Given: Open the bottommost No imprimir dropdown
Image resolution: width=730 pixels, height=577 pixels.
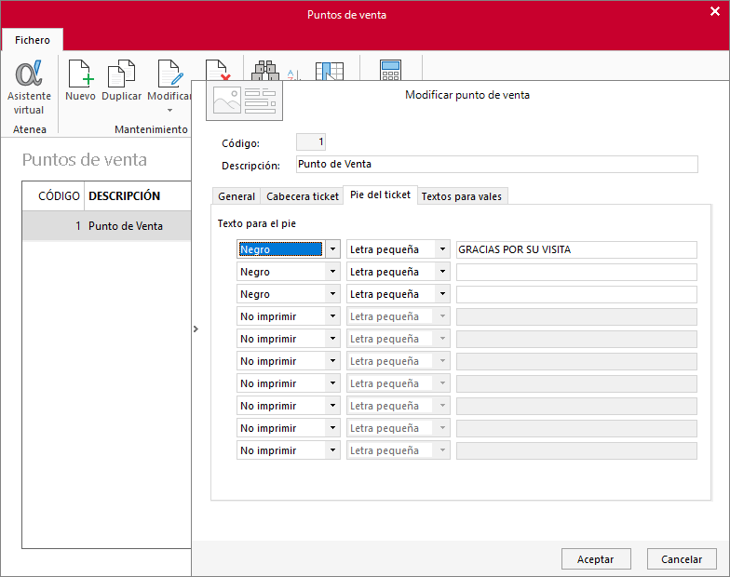Looking at the screenshot, I should tap(333, 450).
